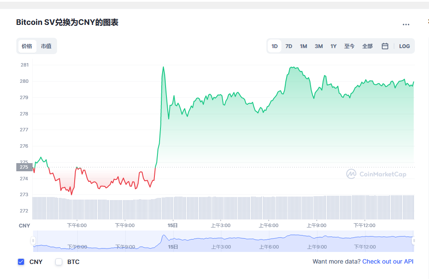Select the 价格 price tab
The width and height of the screenshot is (429, 279).
pos(27,46)
